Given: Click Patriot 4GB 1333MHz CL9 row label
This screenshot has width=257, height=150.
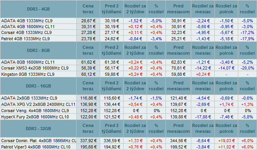Looking at the screenshot, I should click(x=25, y=39).
